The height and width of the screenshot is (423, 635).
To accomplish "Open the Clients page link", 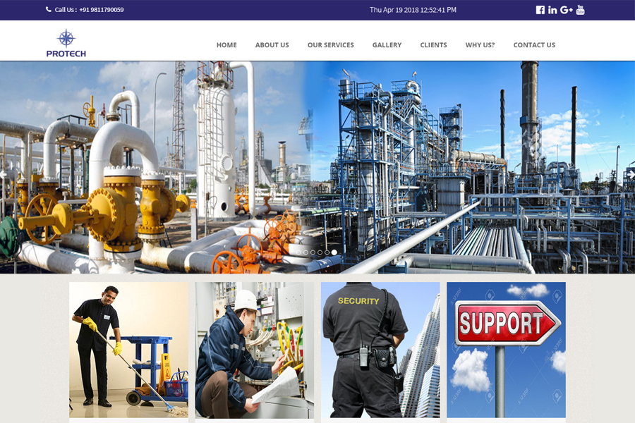I will coord(433,45).
